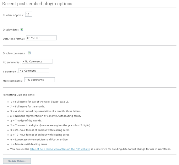Image resolution: width=179 pixels, height=165 pixels.
Task: Focus the Date/time format text box
Action: coord(41,38)
